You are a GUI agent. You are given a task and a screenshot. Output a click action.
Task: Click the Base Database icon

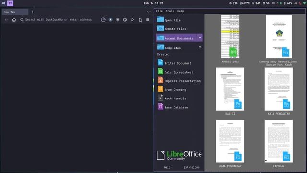[160, 107]
